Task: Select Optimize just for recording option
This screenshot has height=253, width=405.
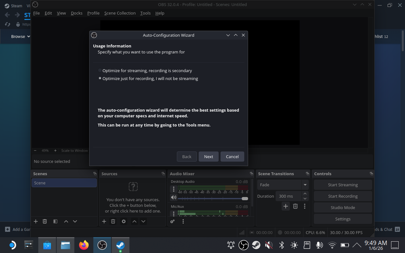Action: (100, 78)
